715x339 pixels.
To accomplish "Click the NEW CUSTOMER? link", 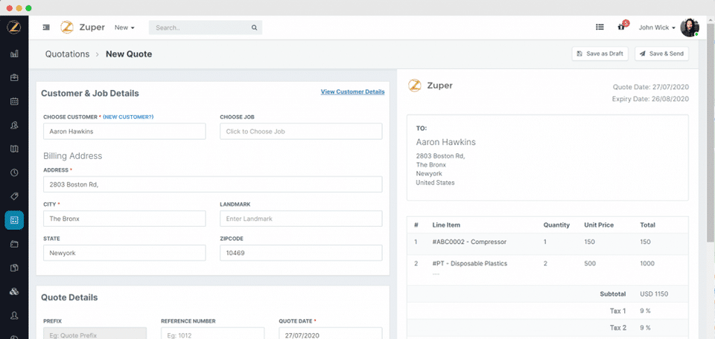I will 128,117.
